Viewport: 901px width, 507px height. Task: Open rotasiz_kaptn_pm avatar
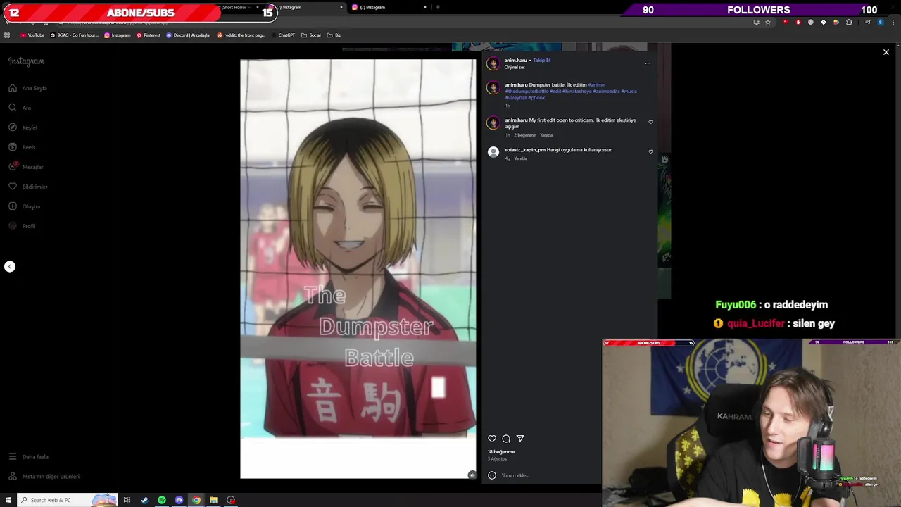click(x=493, y=152)
